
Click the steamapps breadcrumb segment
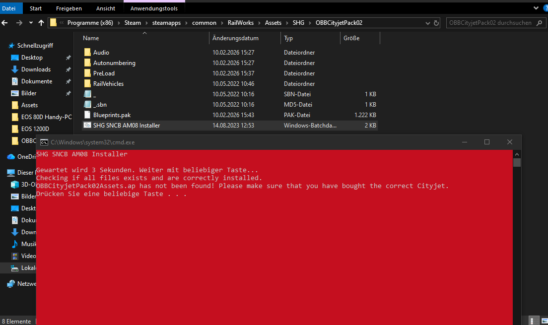point(166,23)
